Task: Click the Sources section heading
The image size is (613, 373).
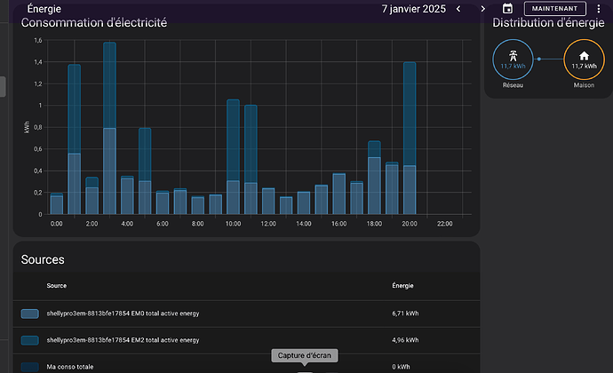Action: [x=43, y=259]
